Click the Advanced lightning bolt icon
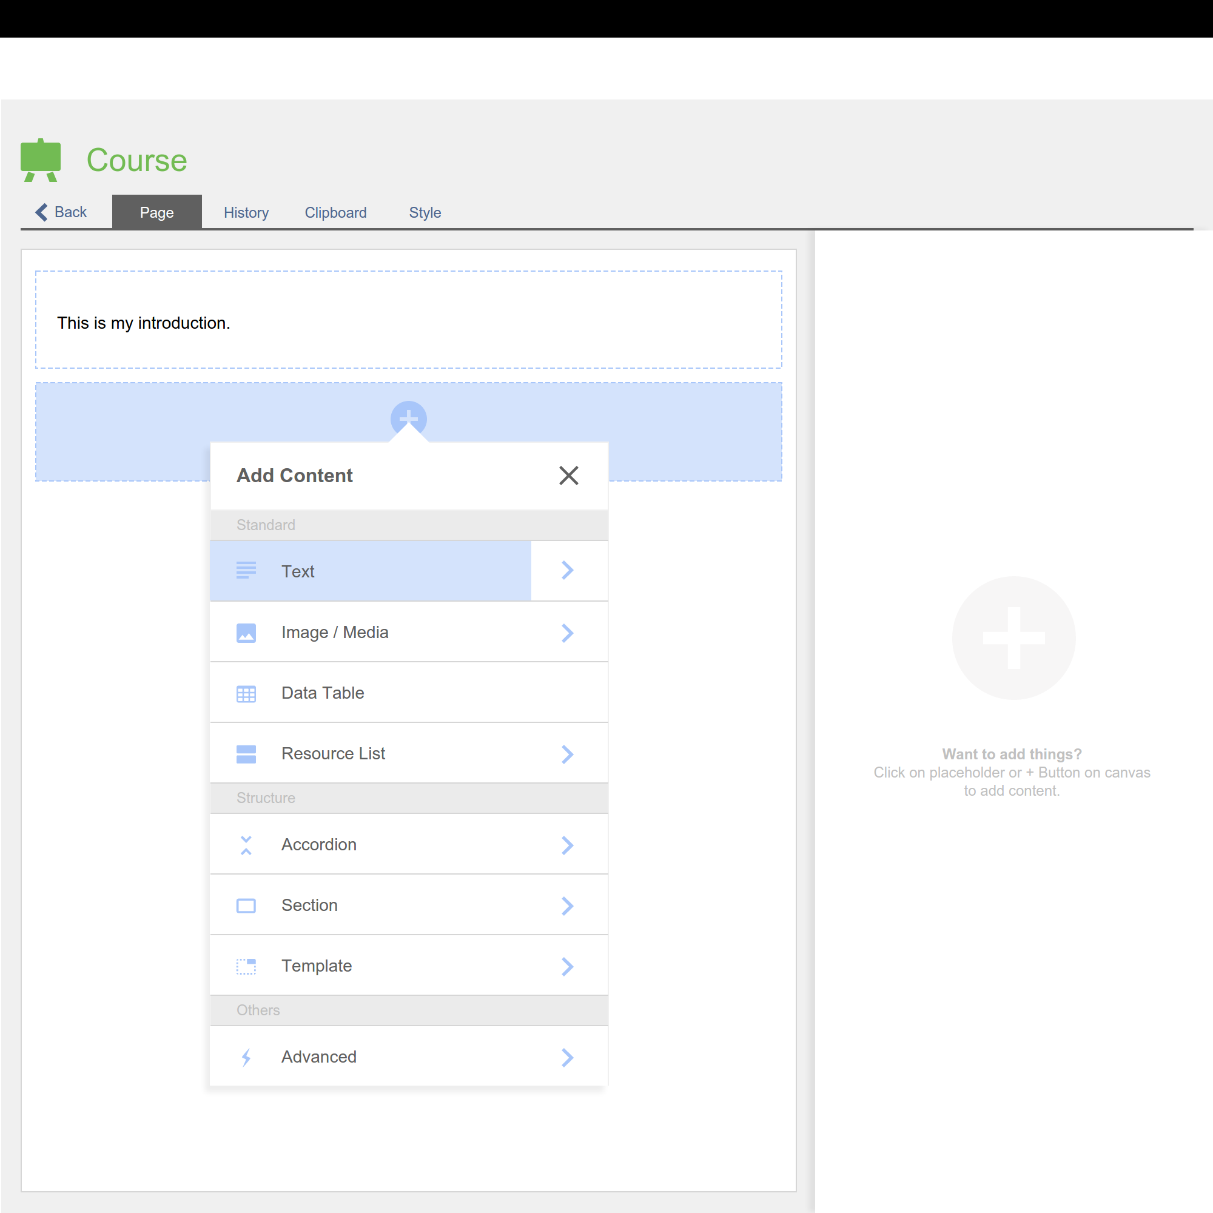 (x=246, y=1057)
